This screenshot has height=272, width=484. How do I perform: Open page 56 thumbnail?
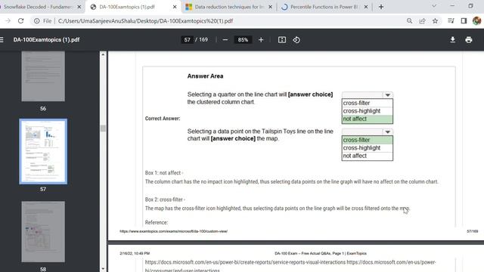(x=43, y=76)
